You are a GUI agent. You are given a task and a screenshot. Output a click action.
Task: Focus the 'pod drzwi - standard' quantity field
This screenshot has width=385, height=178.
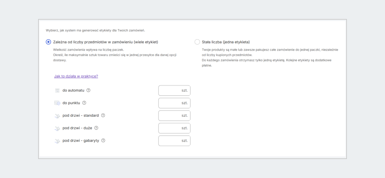tap(174, 115)
